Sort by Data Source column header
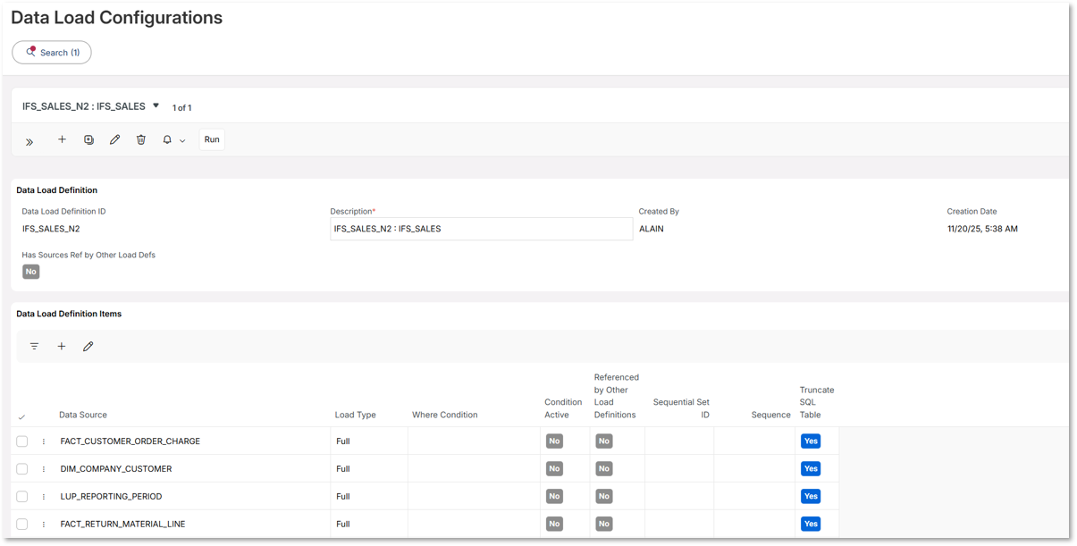The width and height of the screenshot is (1077, 546). tap(83, 415)
